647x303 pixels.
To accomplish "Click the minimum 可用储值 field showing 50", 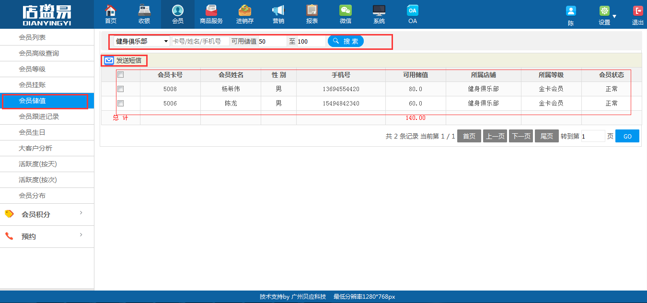I will (x=272, y=41).
